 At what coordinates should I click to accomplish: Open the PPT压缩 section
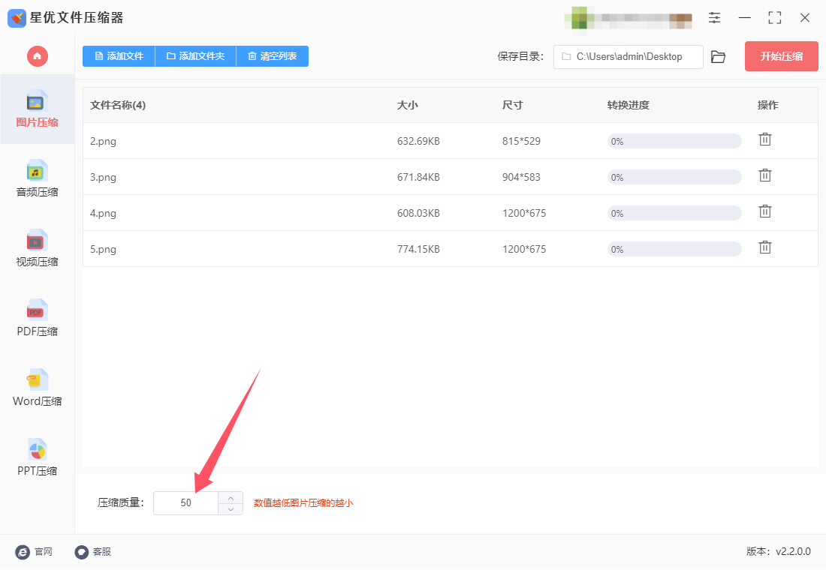point(37,457)
